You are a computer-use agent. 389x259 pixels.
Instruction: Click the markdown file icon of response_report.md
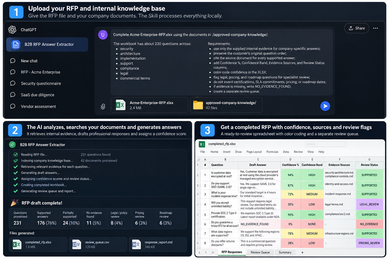[x=136, y=244]
